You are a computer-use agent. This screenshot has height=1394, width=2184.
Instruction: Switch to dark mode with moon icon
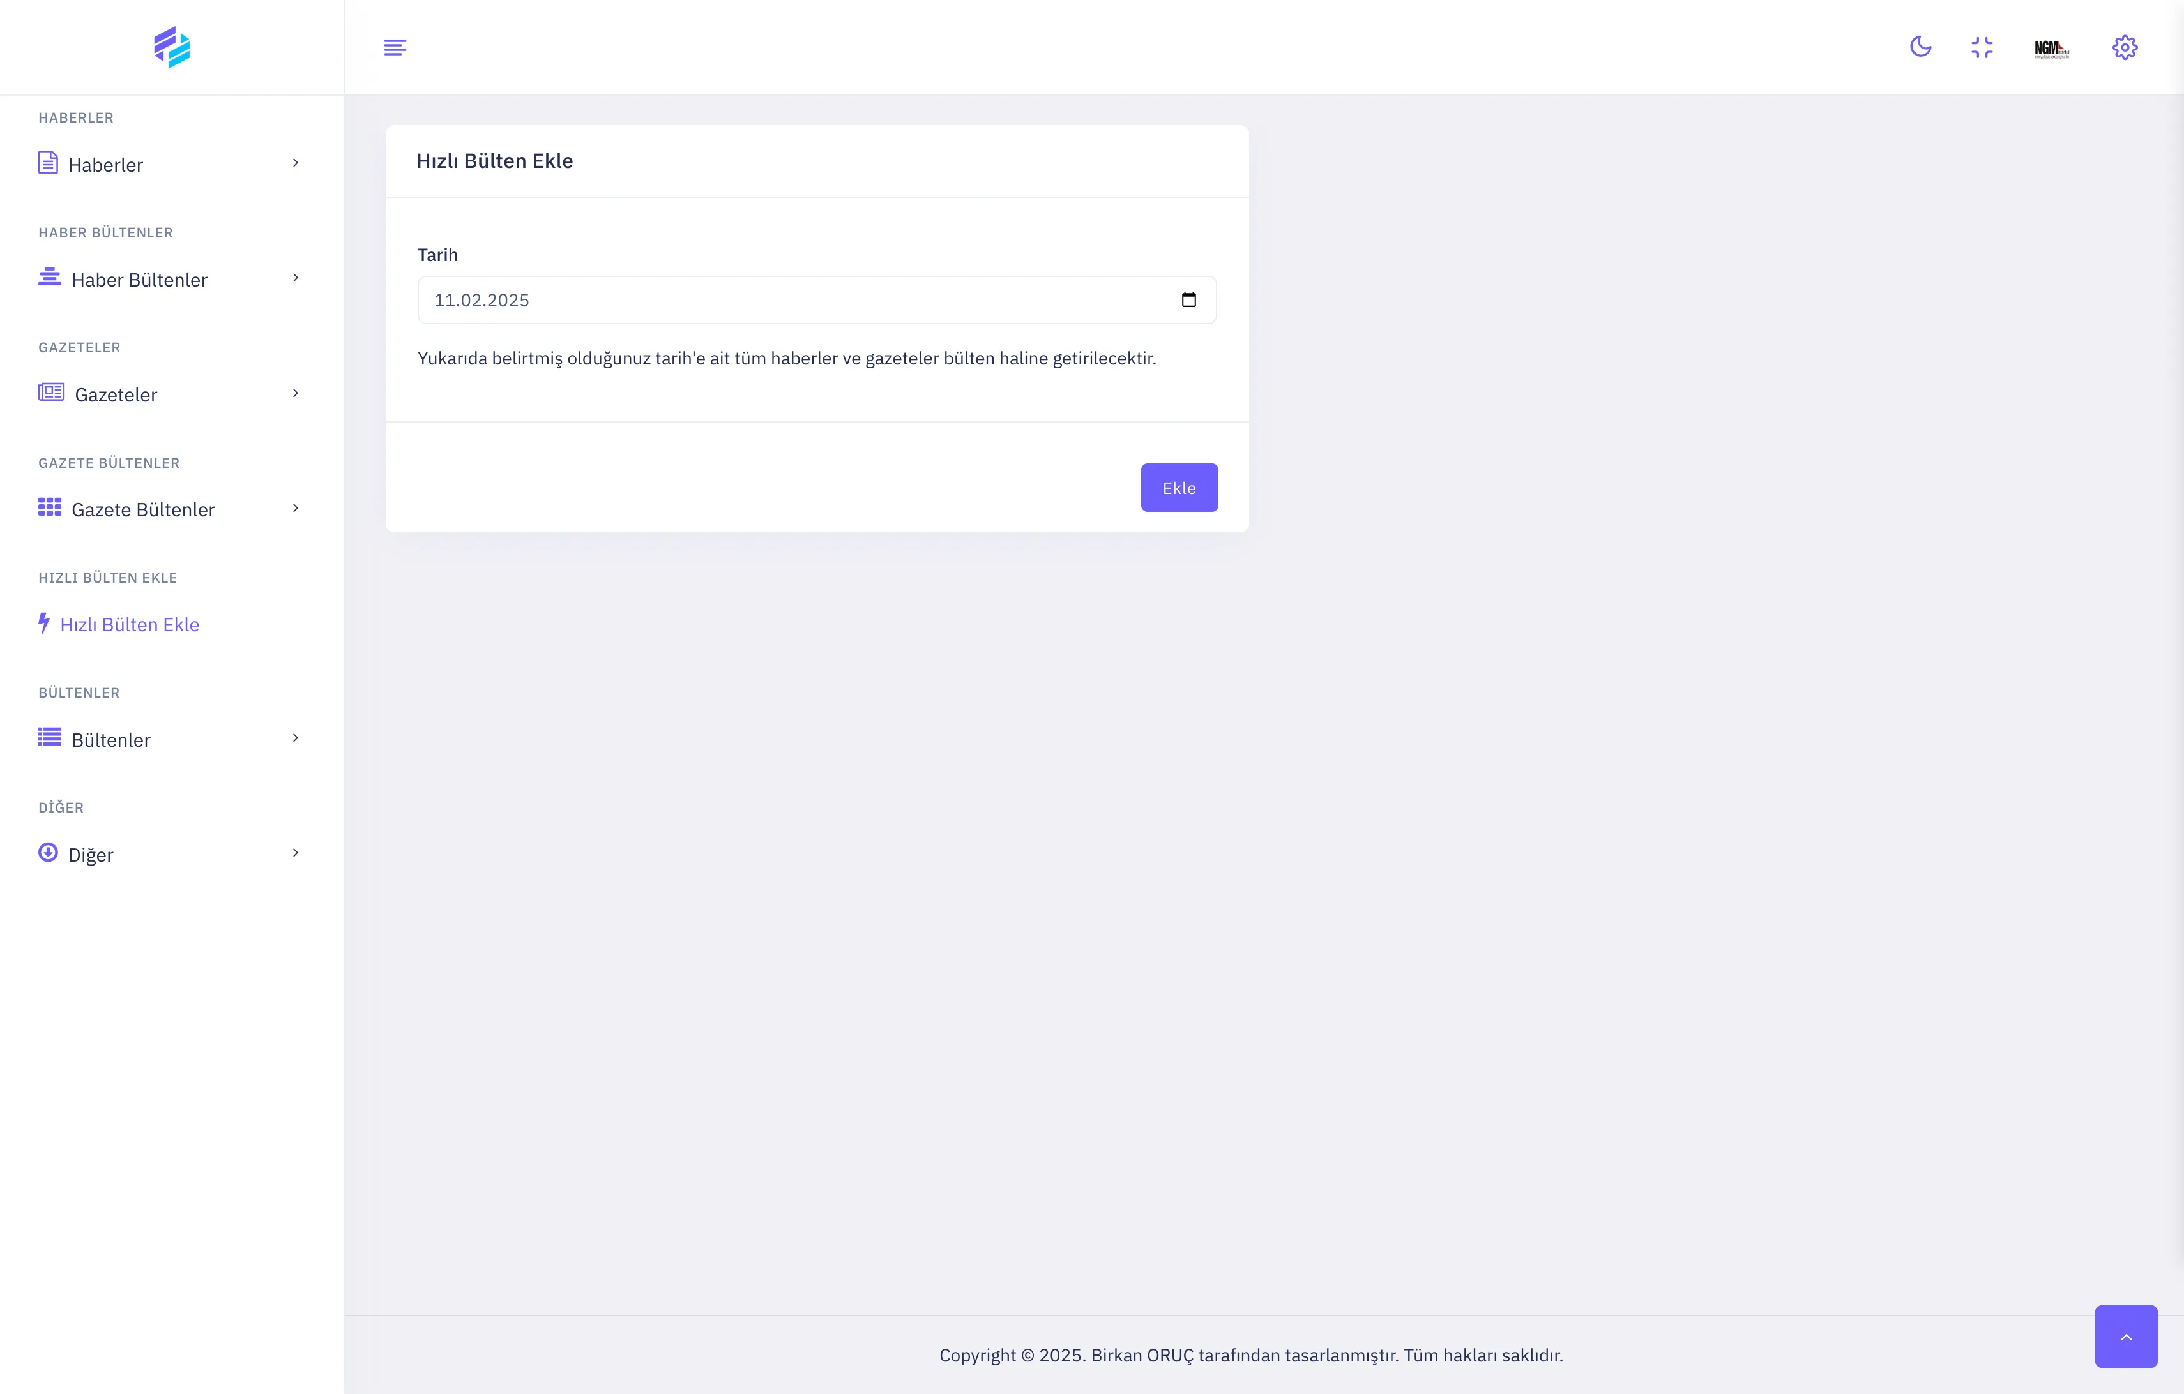tap(1920, 47)
